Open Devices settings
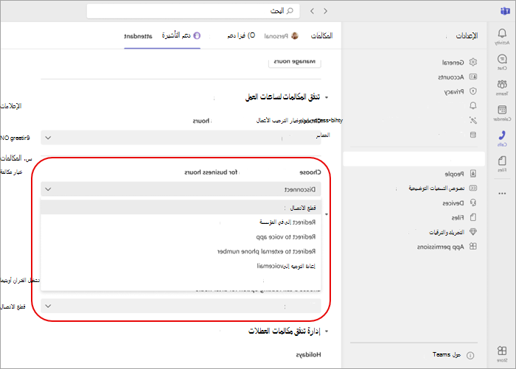Image resolution: width=516 pixels, height=369 pixels. click(x=453, y=203)
